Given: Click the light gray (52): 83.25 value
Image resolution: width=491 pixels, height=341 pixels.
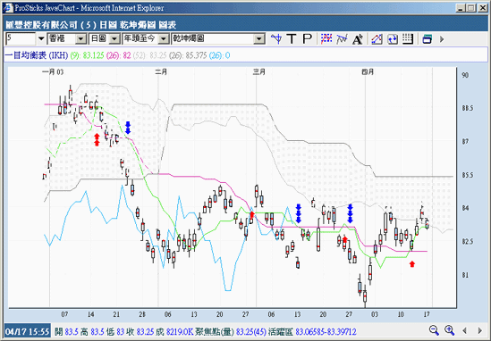Looking at the screenshot, I should (x=150, y=55).
